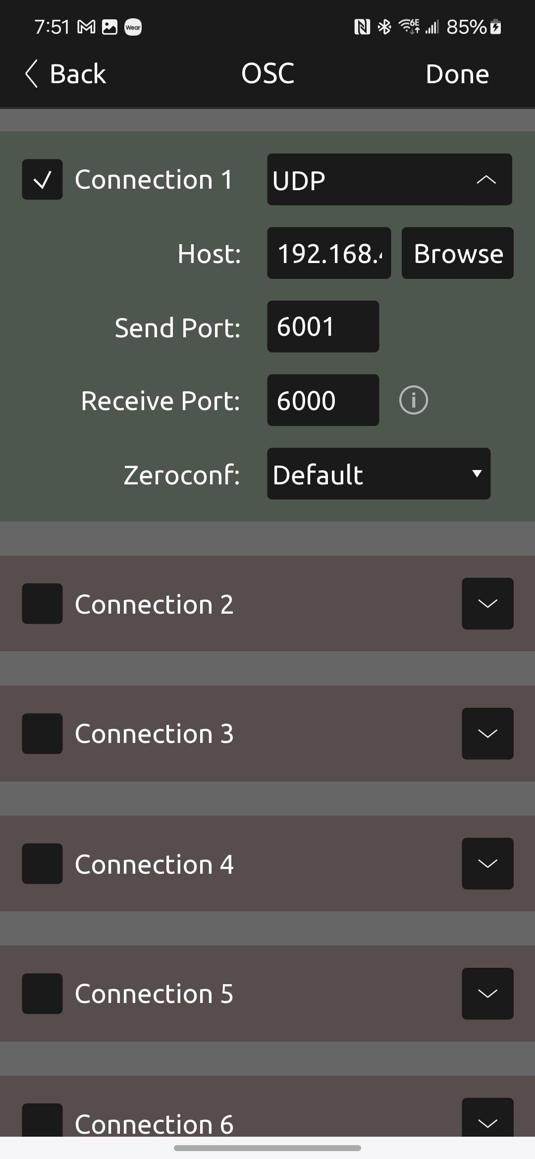
Task: Open the Zeroconf Default dropdown
Action: [378, 474]
